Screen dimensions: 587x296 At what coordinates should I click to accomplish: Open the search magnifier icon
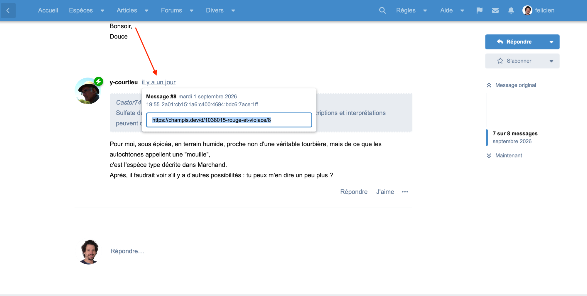coord(382,11)
